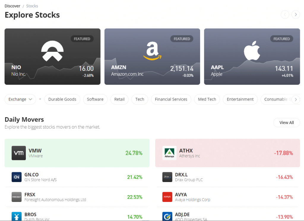
Task: Toggle the Med Tech filter pill
Action: point(207,99)
